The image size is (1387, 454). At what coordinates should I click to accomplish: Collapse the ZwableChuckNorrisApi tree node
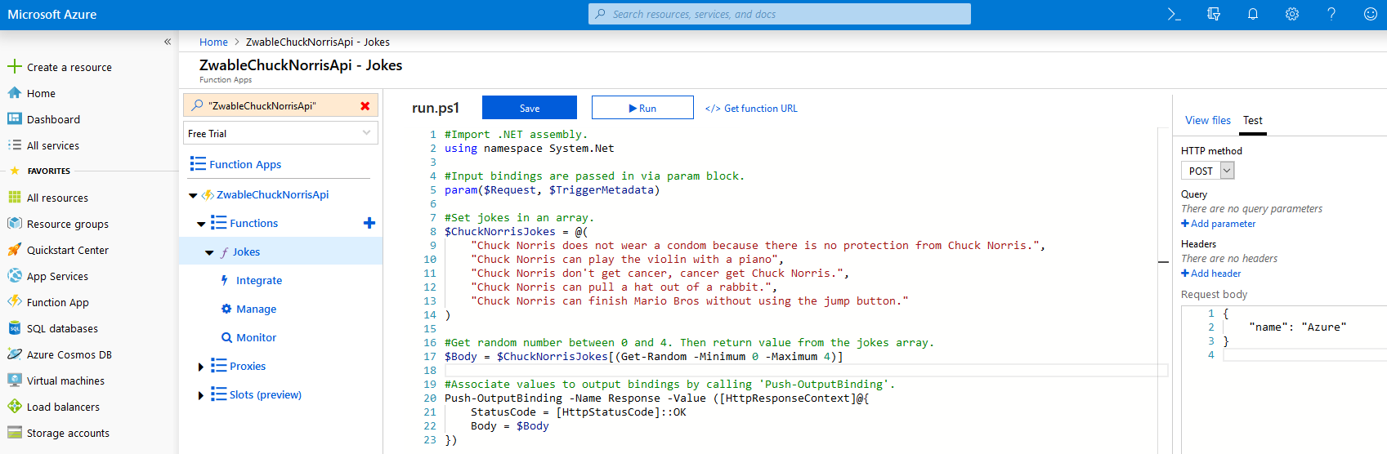click(193, 195)
